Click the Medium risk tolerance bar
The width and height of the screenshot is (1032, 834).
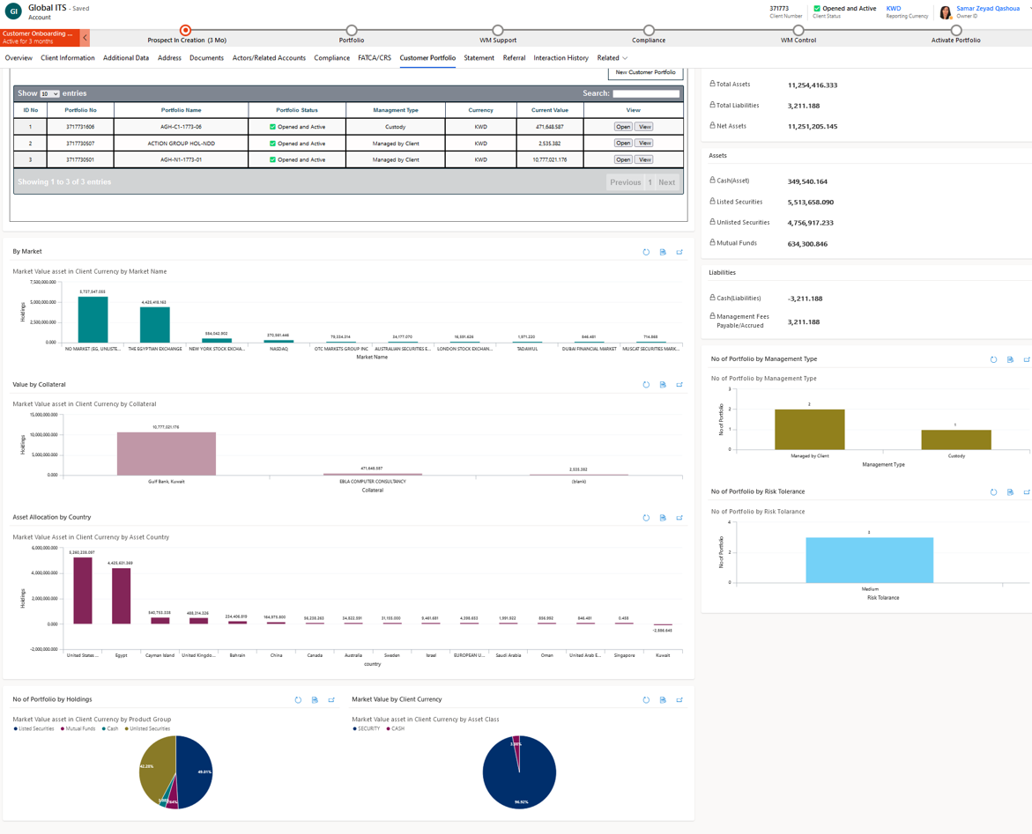869,560
